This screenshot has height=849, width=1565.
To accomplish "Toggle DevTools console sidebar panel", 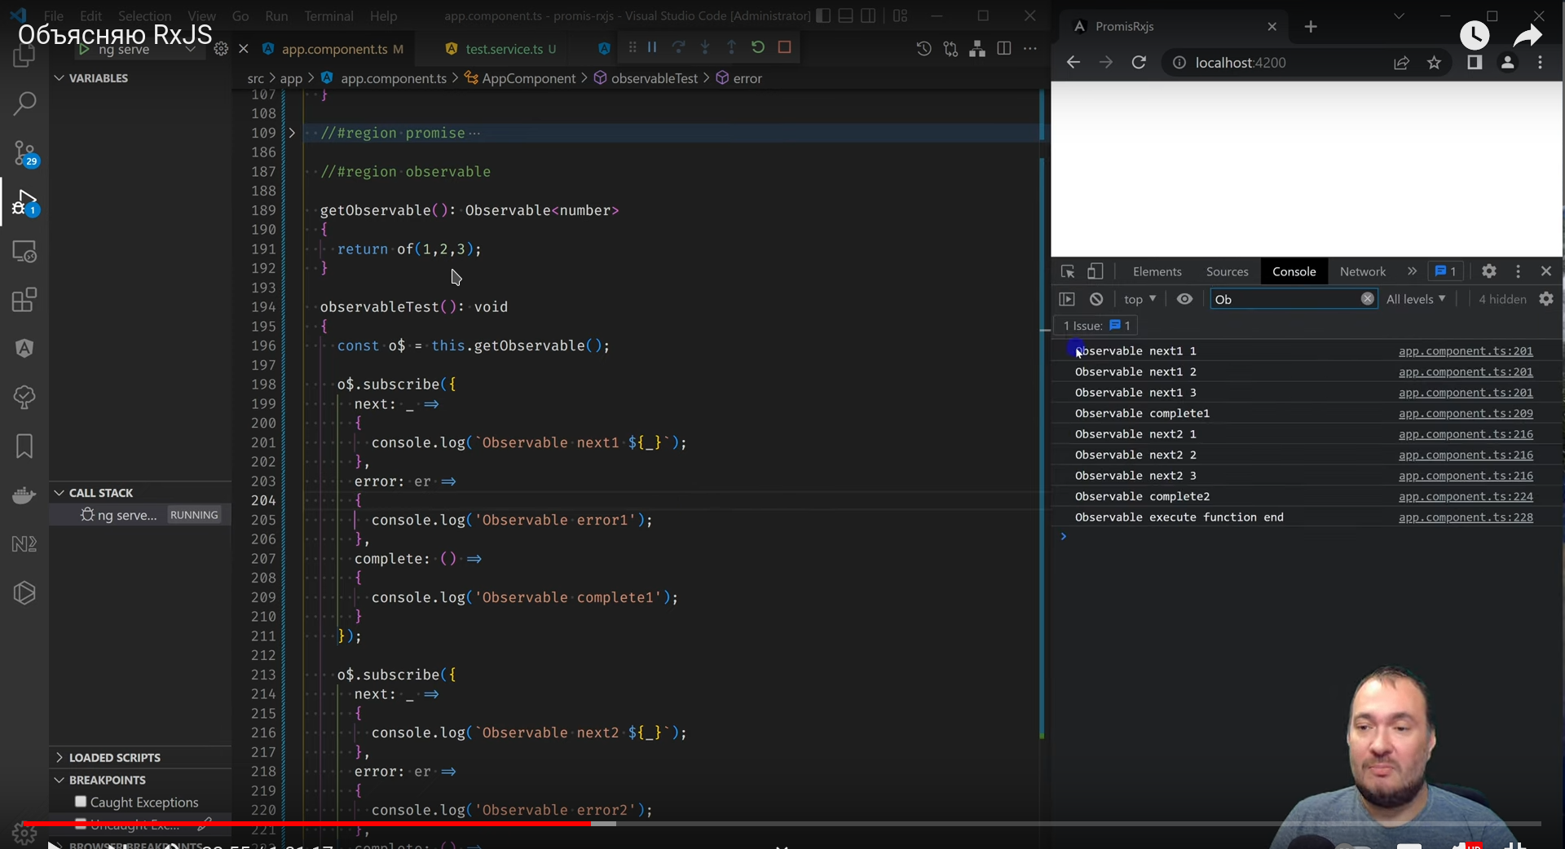I will tap(1067, 299).
